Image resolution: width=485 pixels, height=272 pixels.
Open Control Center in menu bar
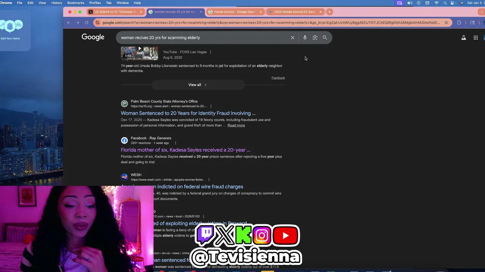click(453, 3)
